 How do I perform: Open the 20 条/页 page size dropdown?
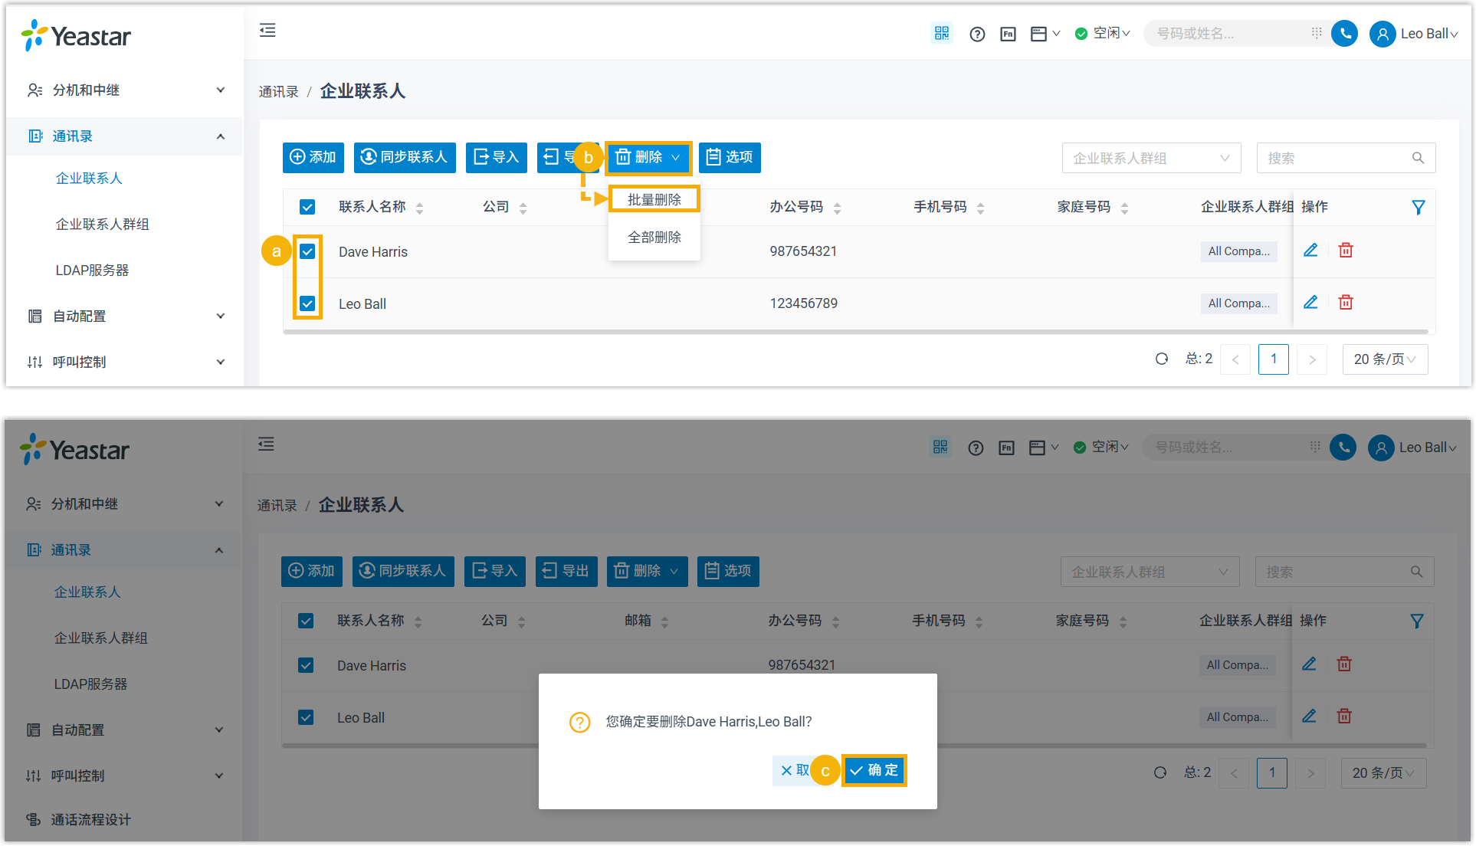[x=1384, y=359]
